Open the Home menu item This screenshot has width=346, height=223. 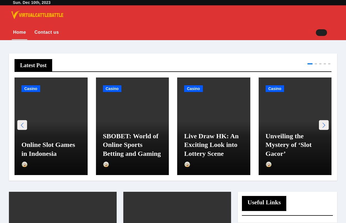point(20,32)
